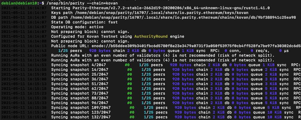Click 'Operating mode: active' text

77,27
